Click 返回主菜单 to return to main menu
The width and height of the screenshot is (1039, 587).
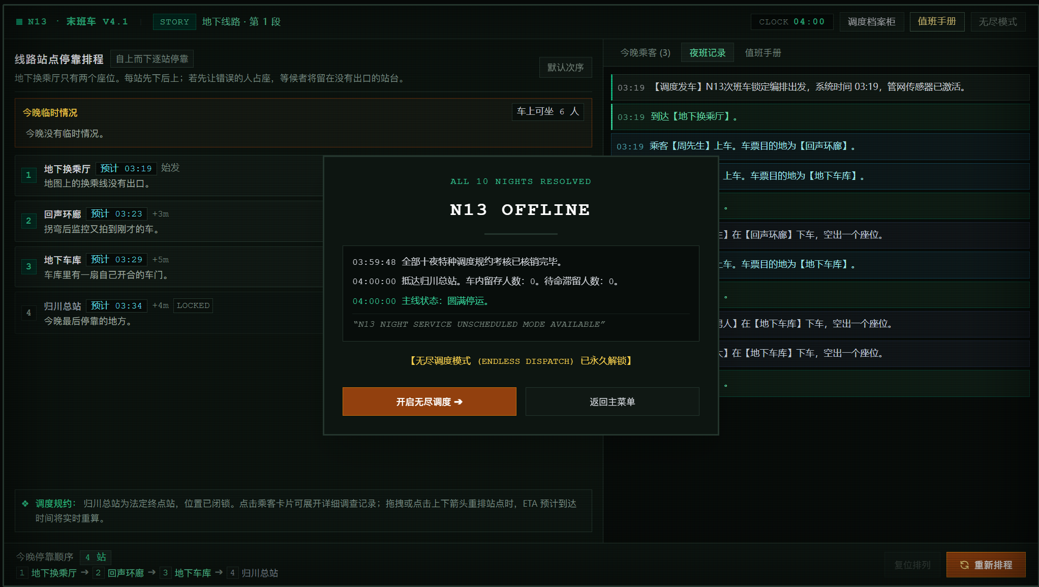612,401
